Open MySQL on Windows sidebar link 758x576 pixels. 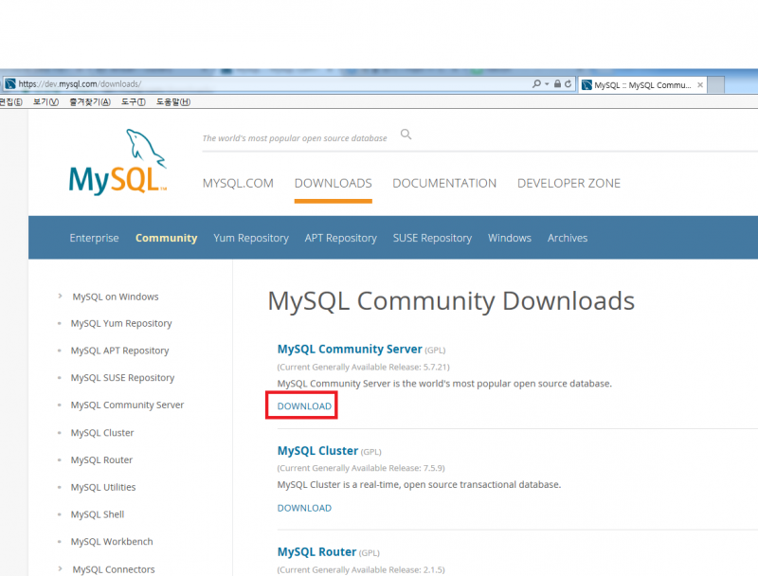[x=116, y=297]
